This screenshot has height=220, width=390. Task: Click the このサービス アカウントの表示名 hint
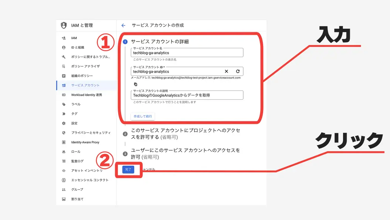pyautogui.click(x=155, y=60)
